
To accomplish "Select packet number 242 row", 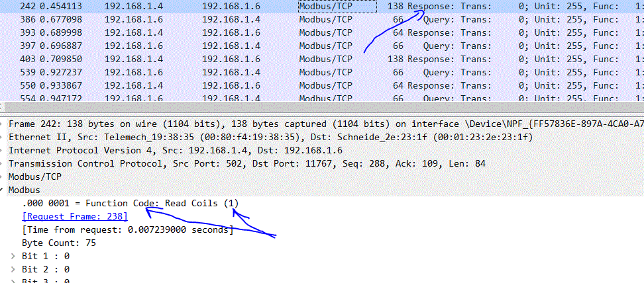I will click(322, 6).
